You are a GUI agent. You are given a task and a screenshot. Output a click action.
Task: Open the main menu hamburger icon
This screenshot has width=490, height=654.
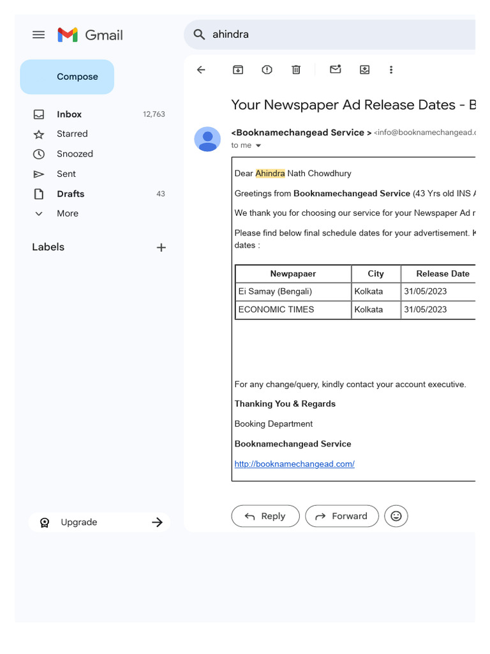39,34
